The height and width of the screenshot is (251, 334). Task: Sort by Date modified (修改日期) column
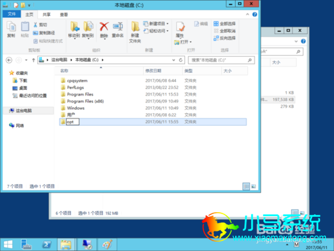163,71
